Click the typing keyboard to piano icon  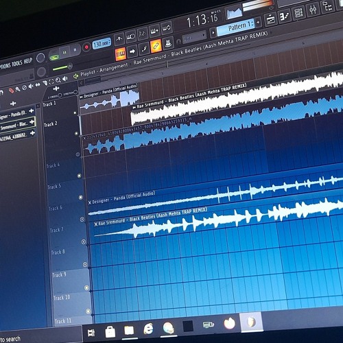point(154,31)
